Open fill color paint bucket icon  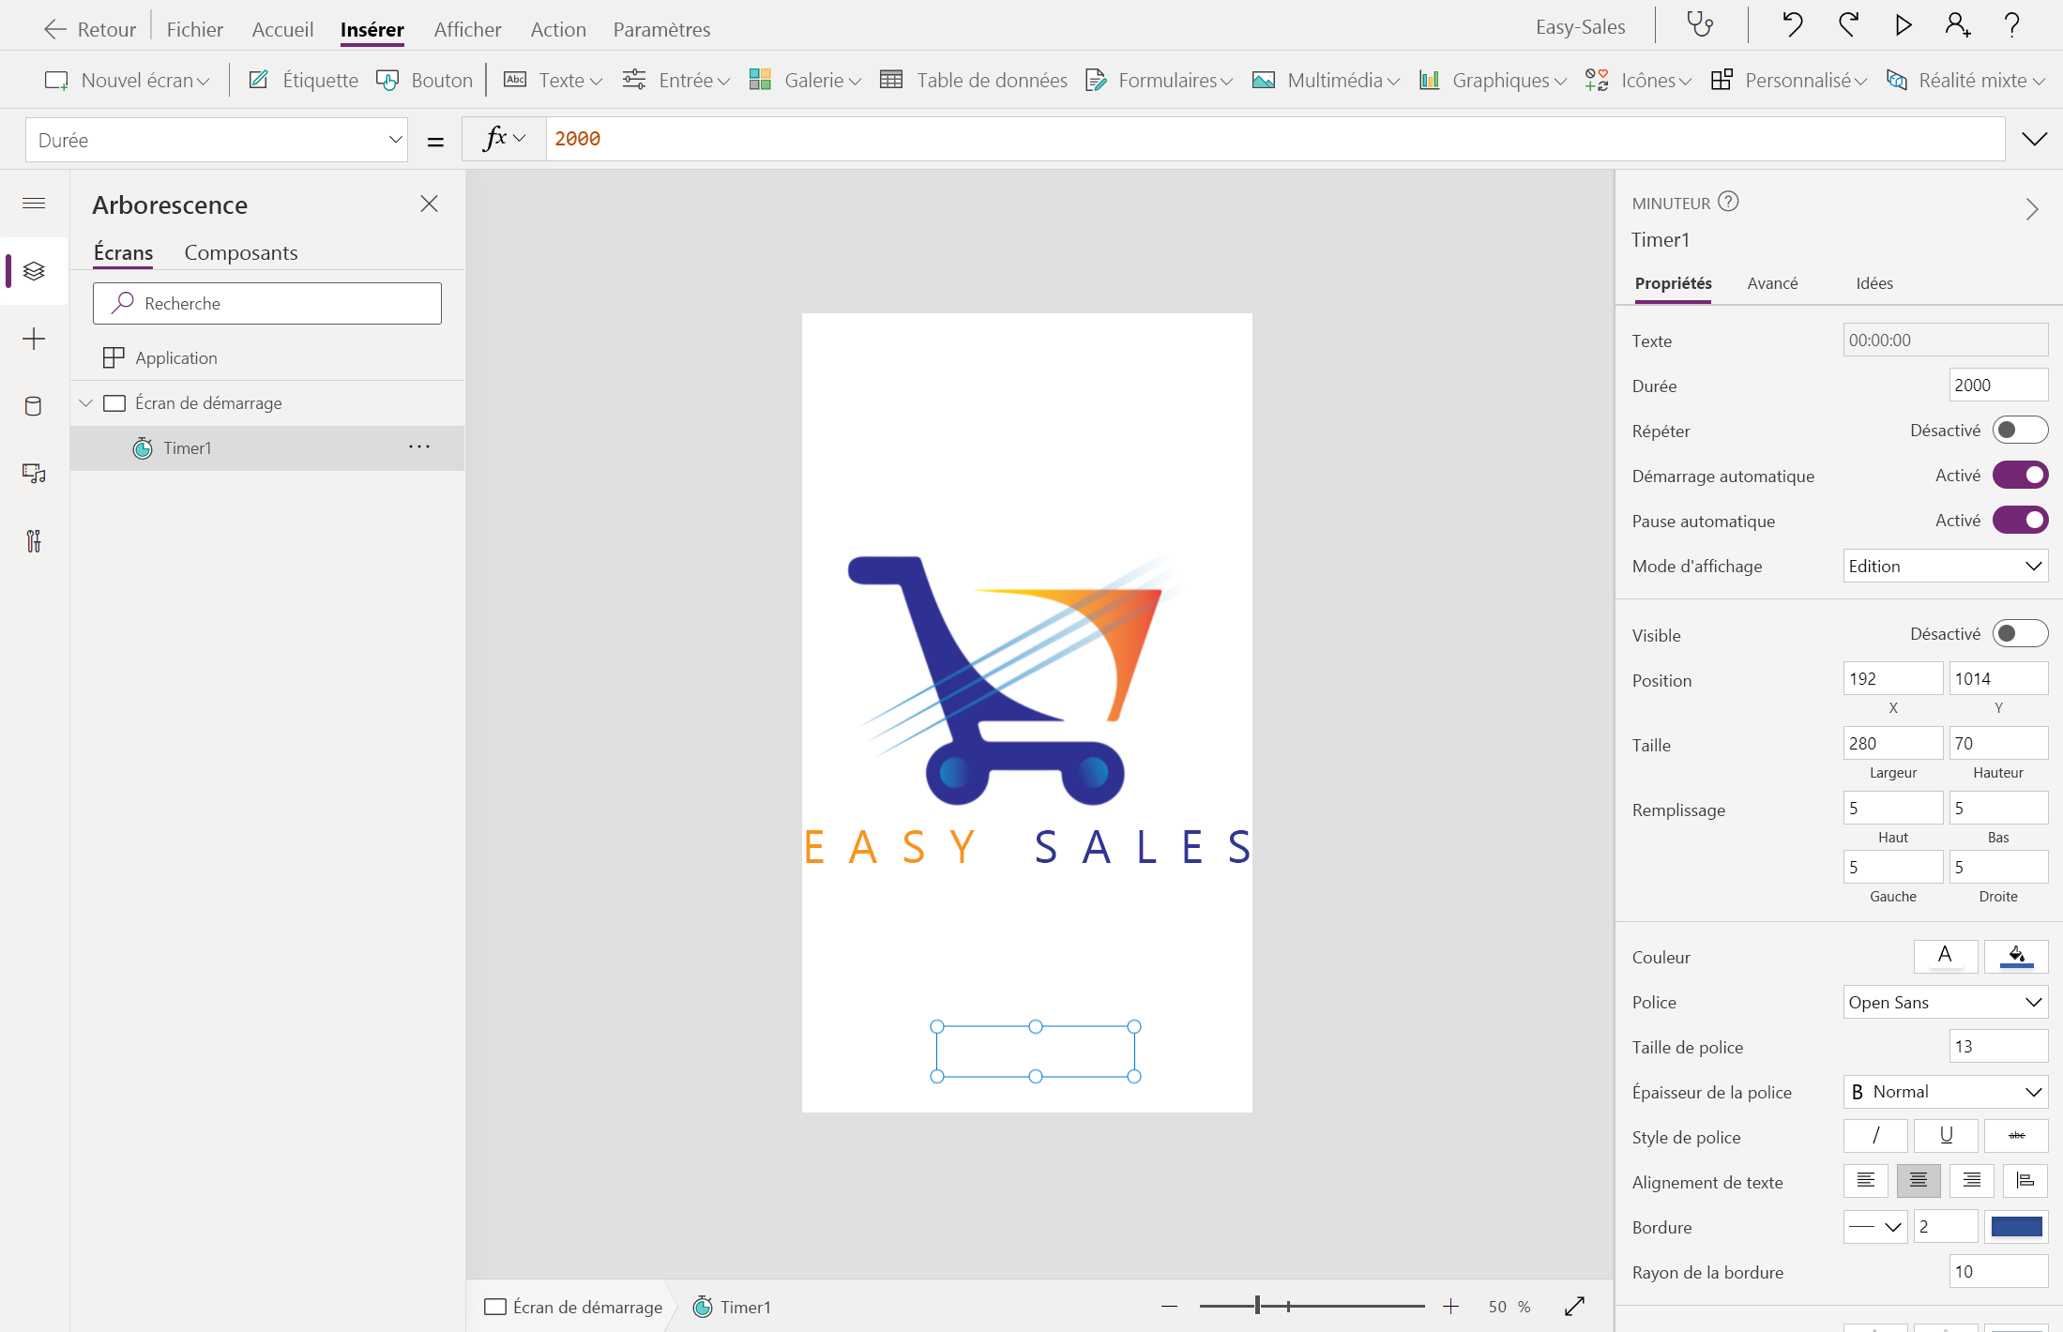pos(2017,956)
